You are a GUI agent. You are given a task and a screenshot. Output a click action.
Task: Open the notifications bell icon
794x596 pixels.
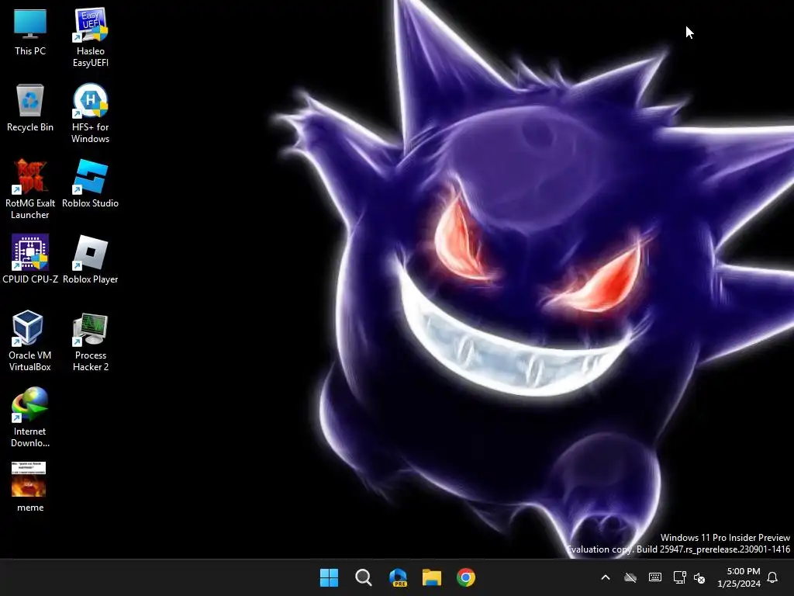[x=772, y=577]
